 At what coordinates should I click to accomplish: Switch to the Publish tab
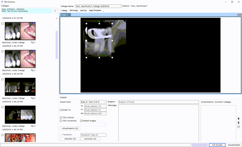tap(63, 97)
